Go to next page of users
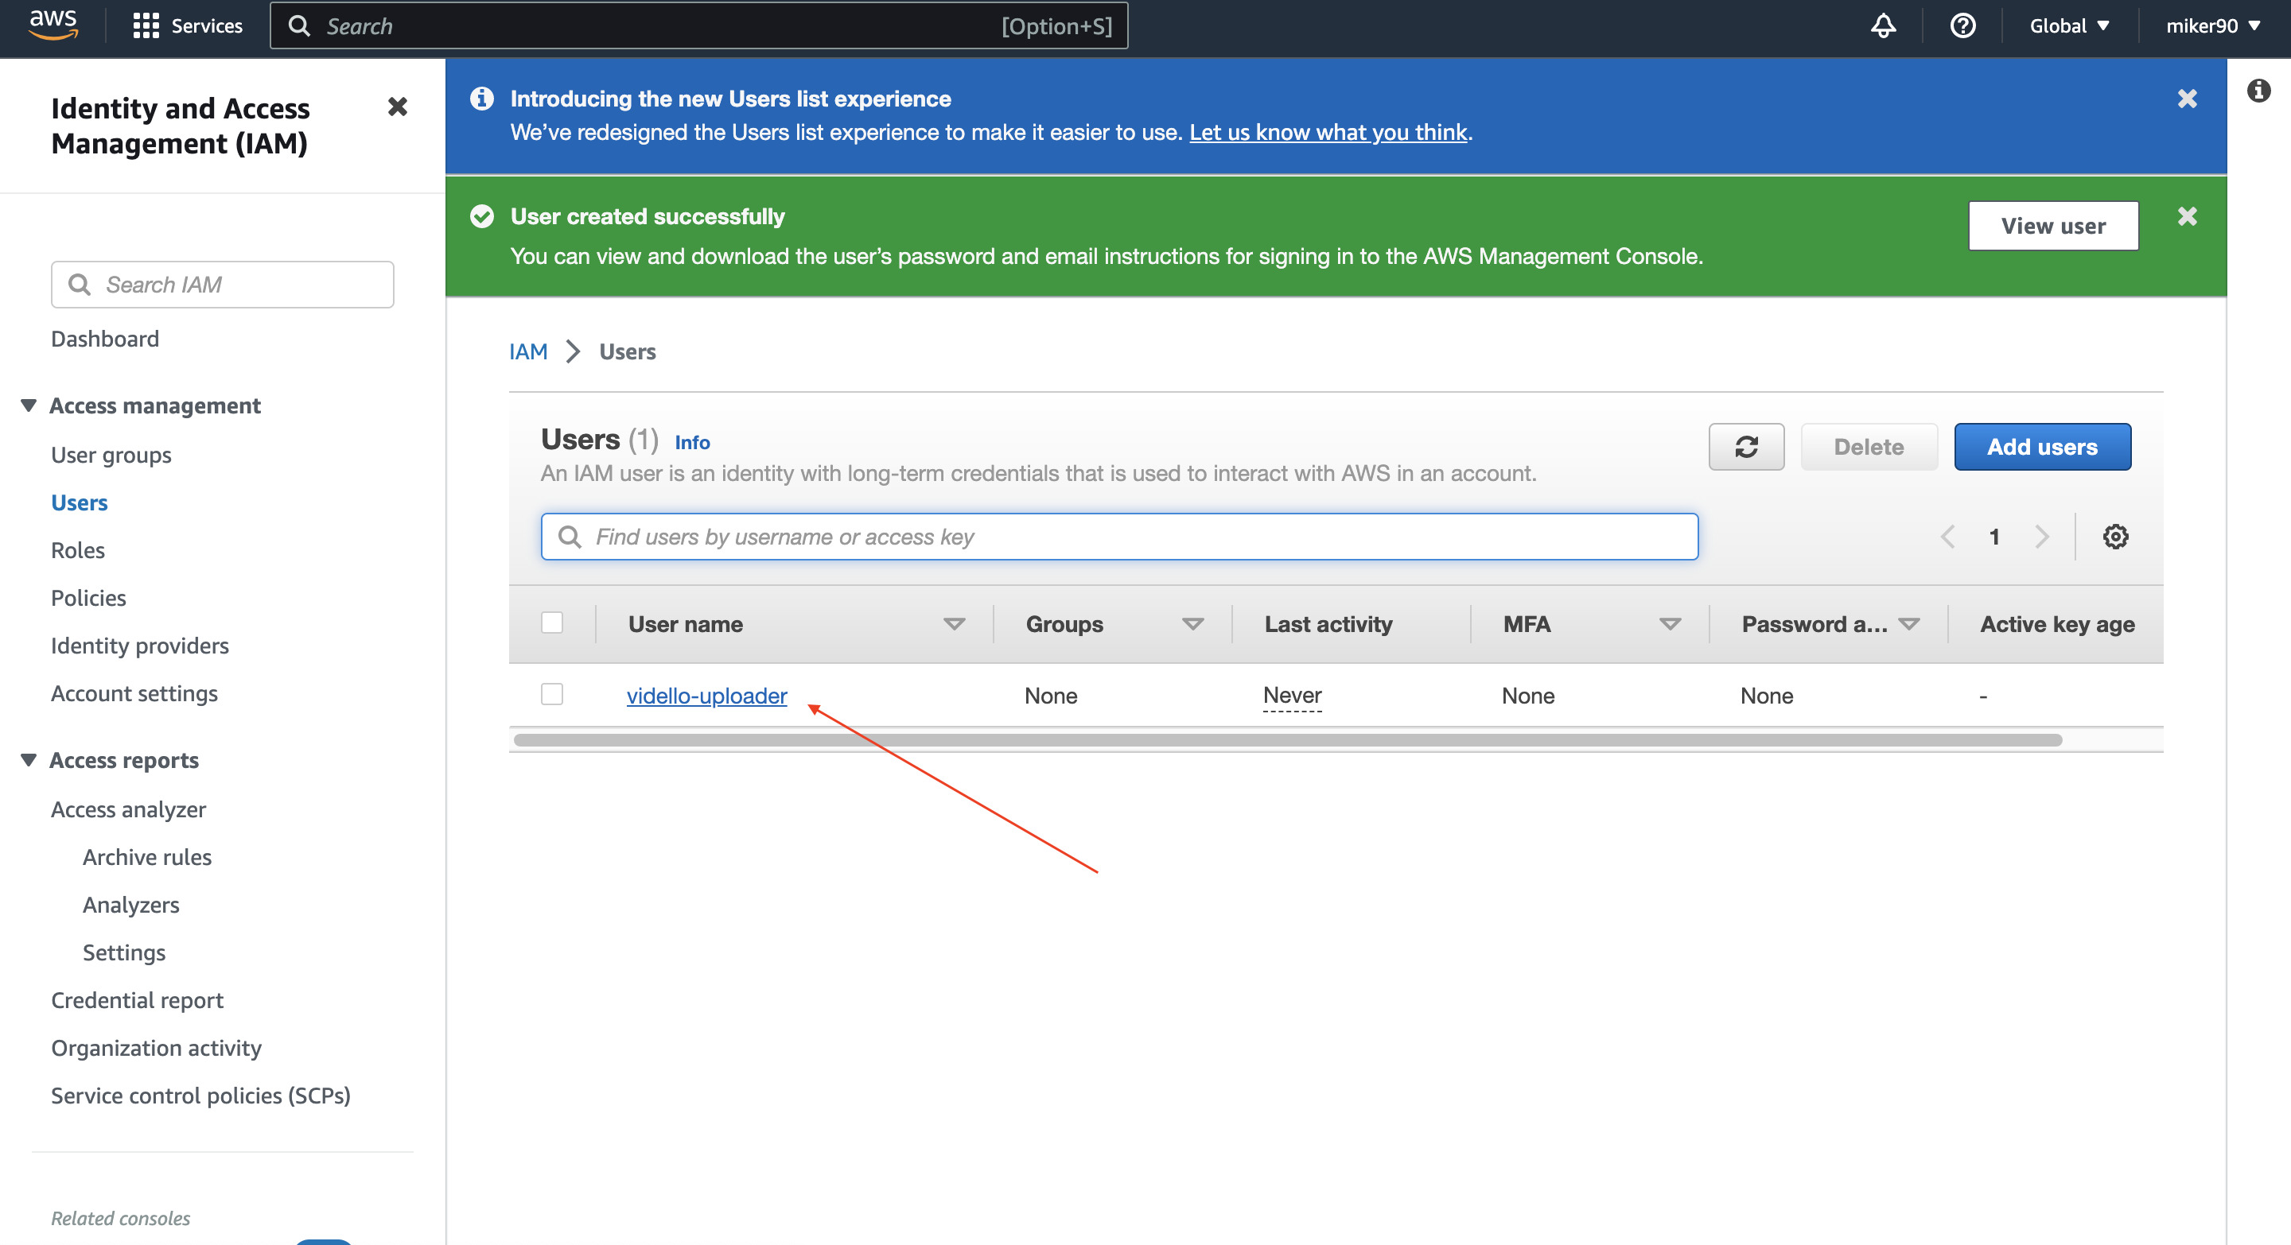This screenshot has width=2291, height=1245. [2042, 537]
